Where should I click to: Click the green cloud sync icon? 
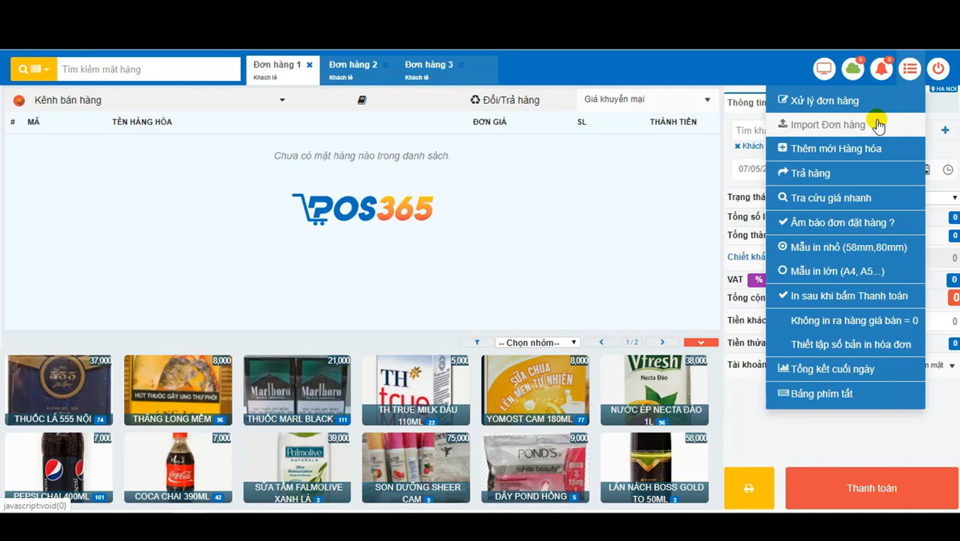(x=852, y=69)
